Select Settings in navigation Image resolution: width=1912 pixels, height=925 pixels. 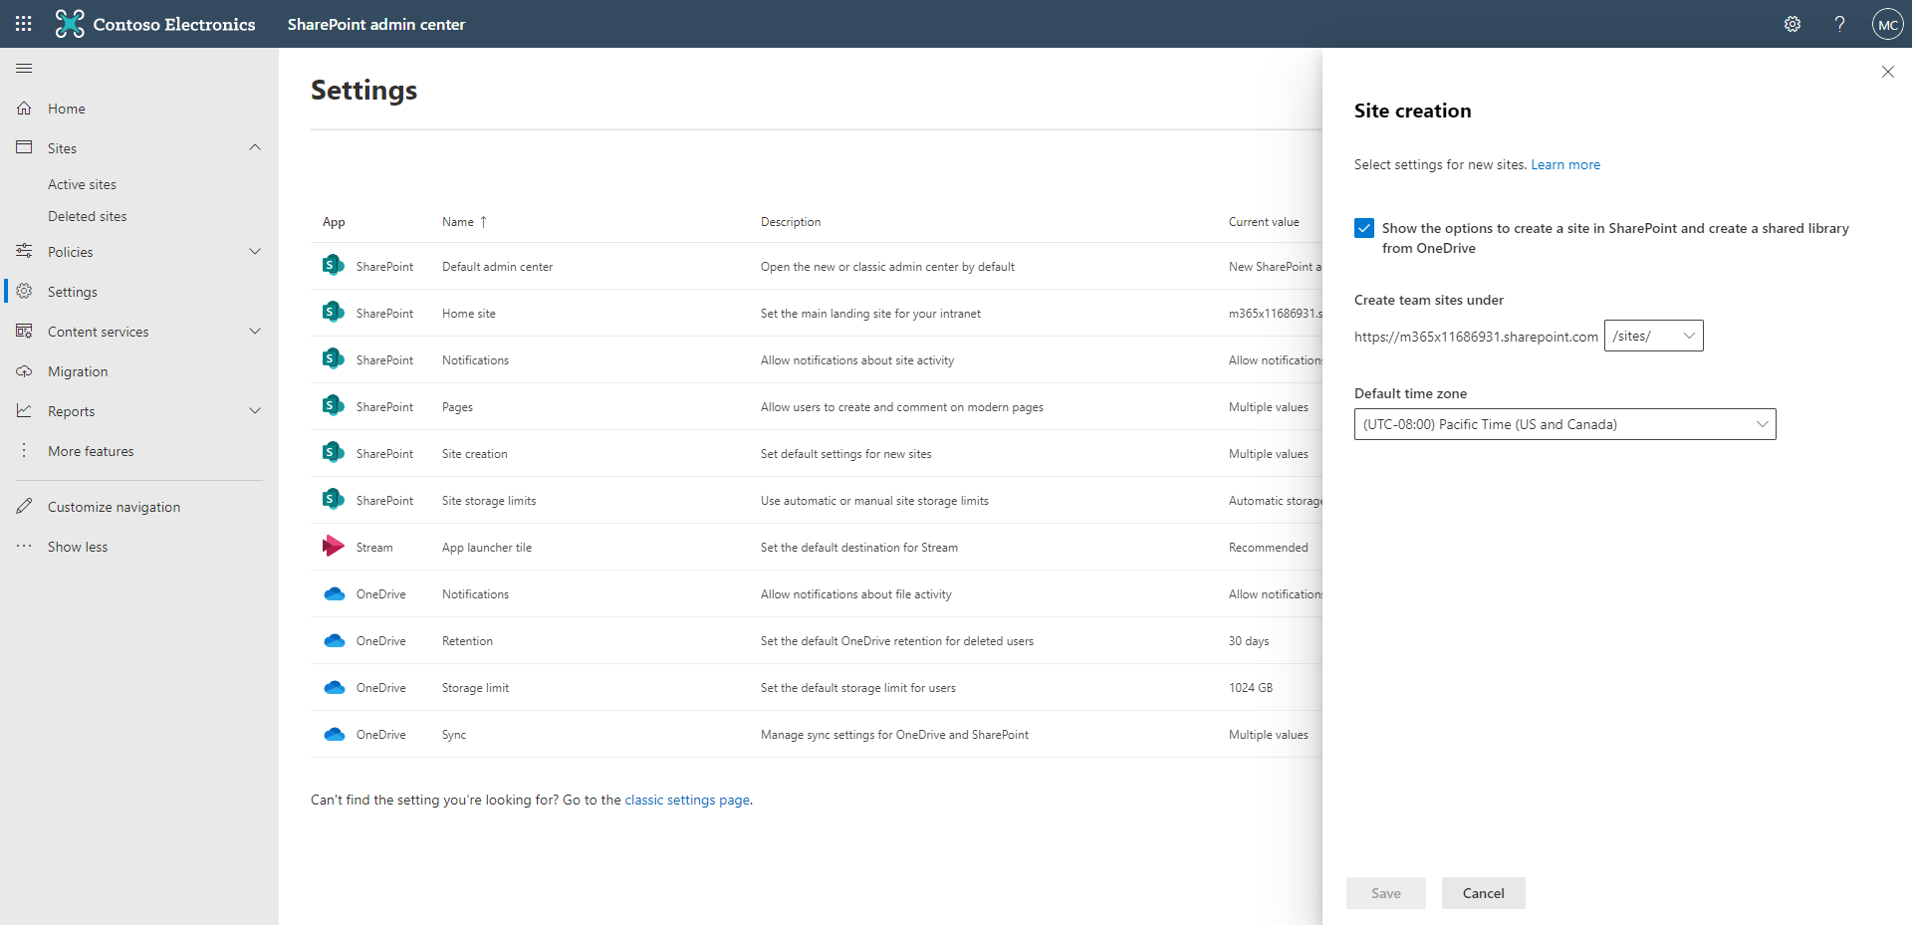coord(73,292)
